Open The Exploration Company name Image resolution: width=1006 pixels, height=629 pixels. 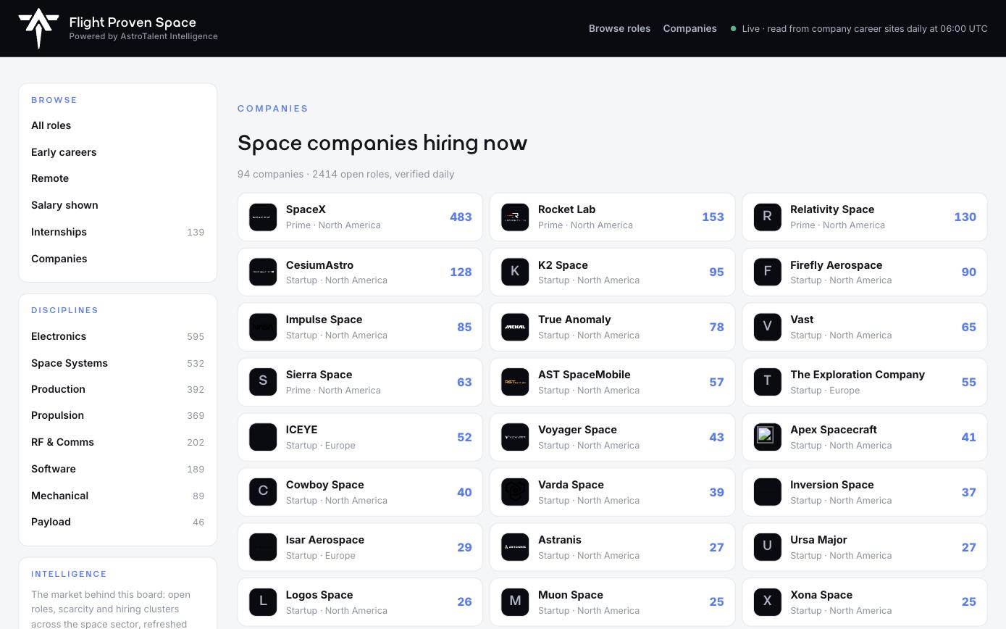pyautogui.click(x=858, y=375)
